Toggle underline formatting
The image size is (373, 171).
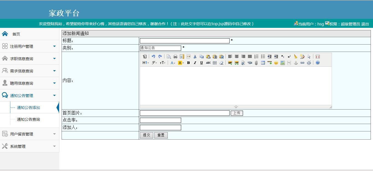(202, 63)
